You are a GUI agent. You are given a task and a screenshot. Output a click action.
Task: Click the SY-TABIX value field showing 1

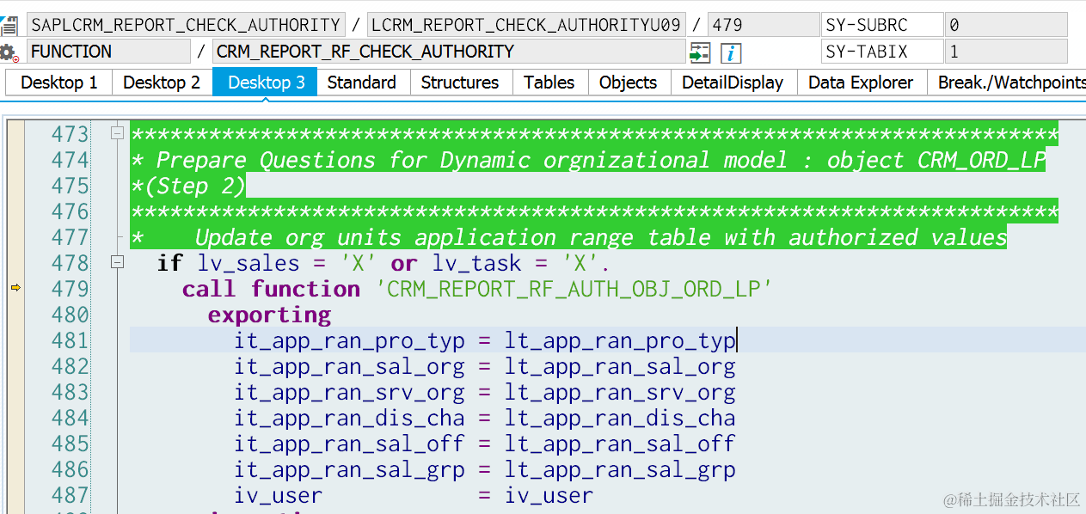(1007, 52)
